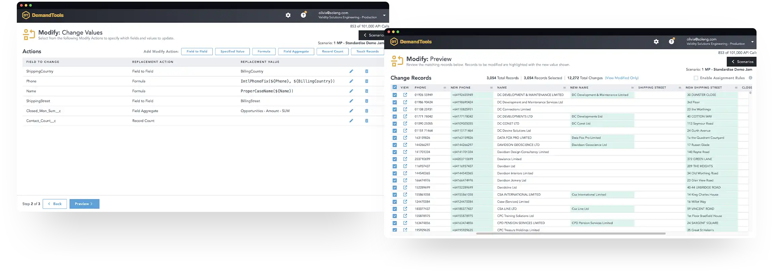
Task: Delete the ShippingStreet action
Action: pyautogui.click(x=367, y=101)
